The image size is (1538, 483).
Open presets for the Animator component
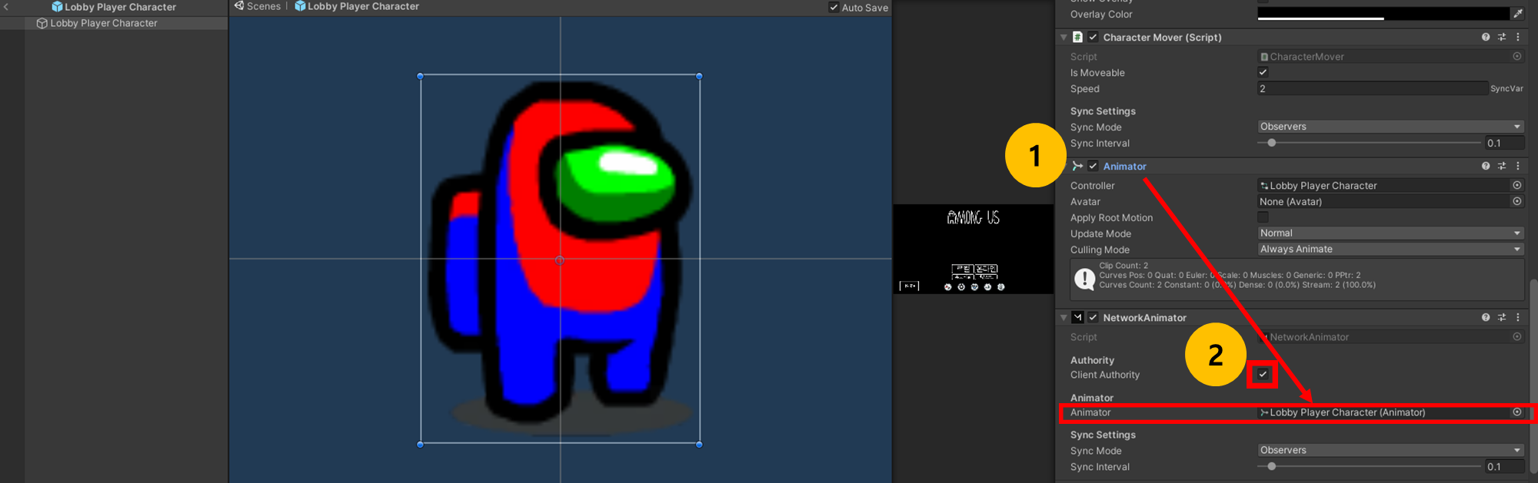click(x=1502, y=166)
